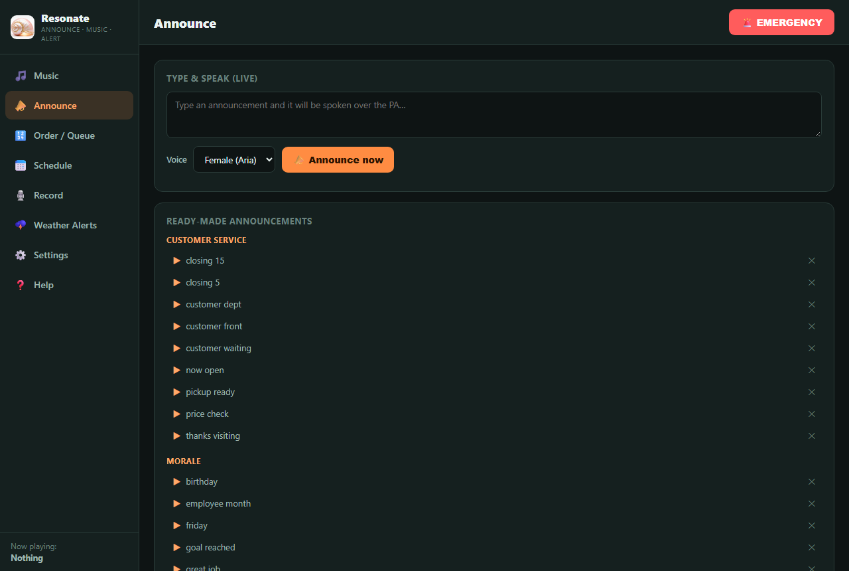Delete the customer dept announcement
849x571 pixels.
pos(811,304)
